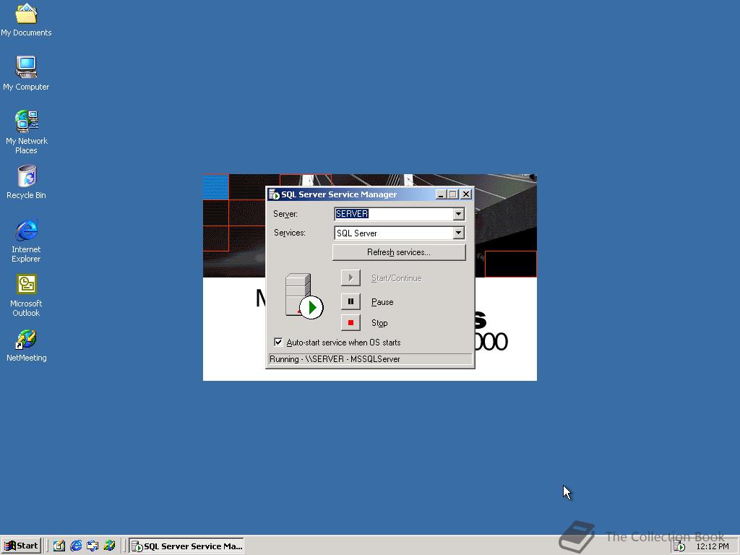Click the Running status bar text
The height and width of the screenshot is (555, 740).
click(335, 359)
